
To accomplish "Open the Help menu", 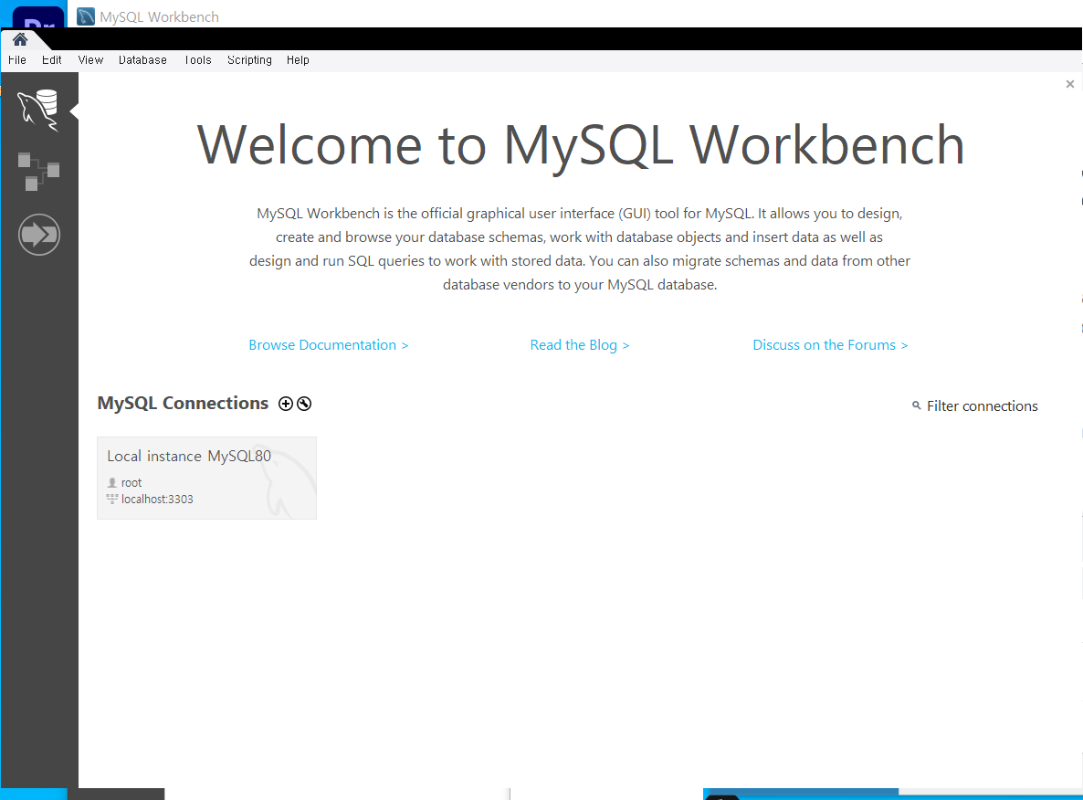I will pos(298,60).
